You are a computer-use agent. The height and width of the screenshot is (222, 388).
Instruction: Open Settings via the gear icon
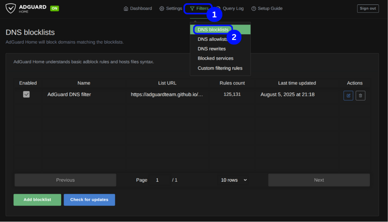162,8
